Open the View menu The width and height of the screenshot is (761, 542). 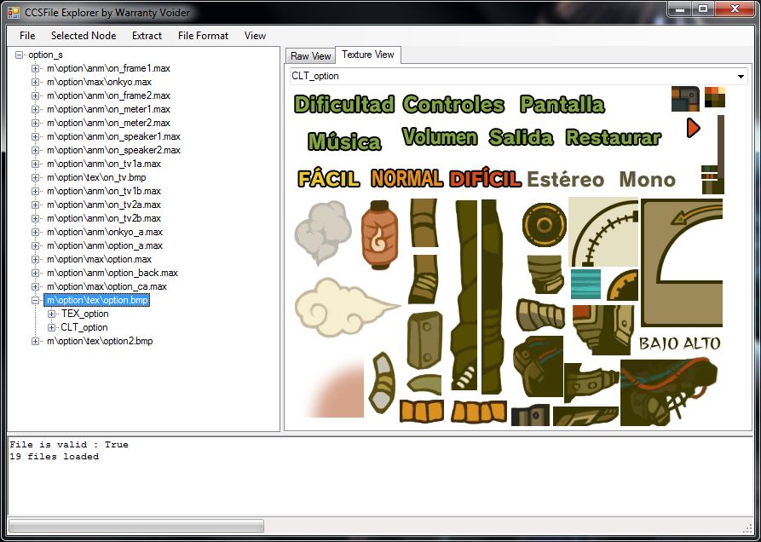pos(255,36)
